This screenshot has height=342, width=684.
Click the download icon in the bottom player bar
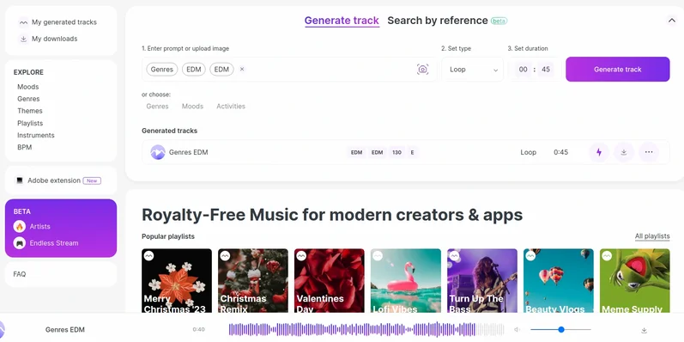644,330
